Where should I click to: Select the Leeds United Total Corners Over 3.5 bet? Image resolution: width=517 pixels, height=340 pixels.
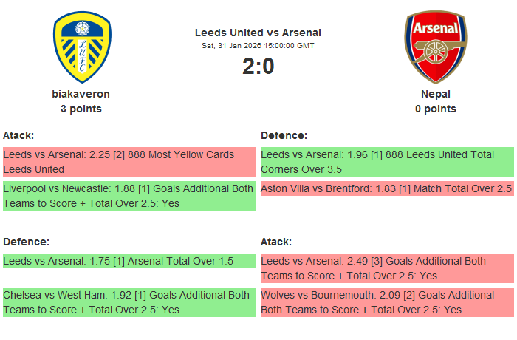[x=387, y=162]
